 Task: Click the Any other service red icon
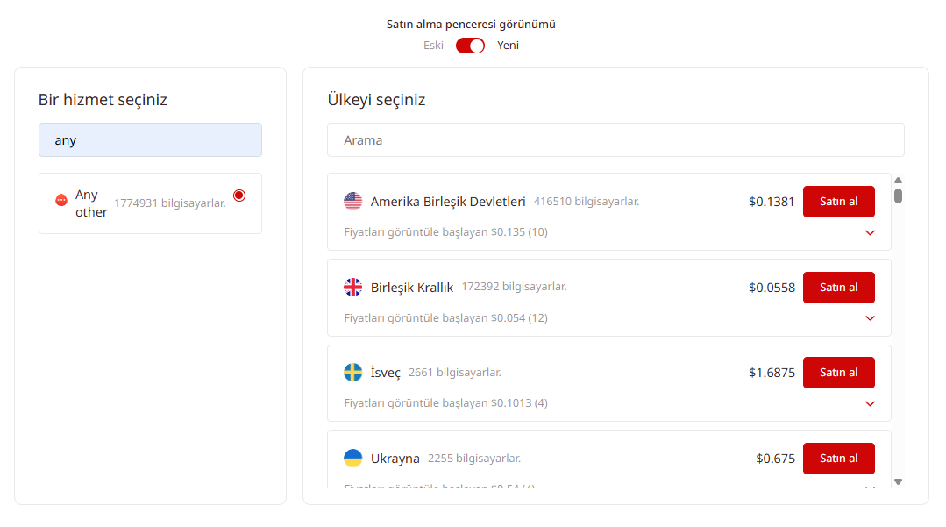[61, 201]
